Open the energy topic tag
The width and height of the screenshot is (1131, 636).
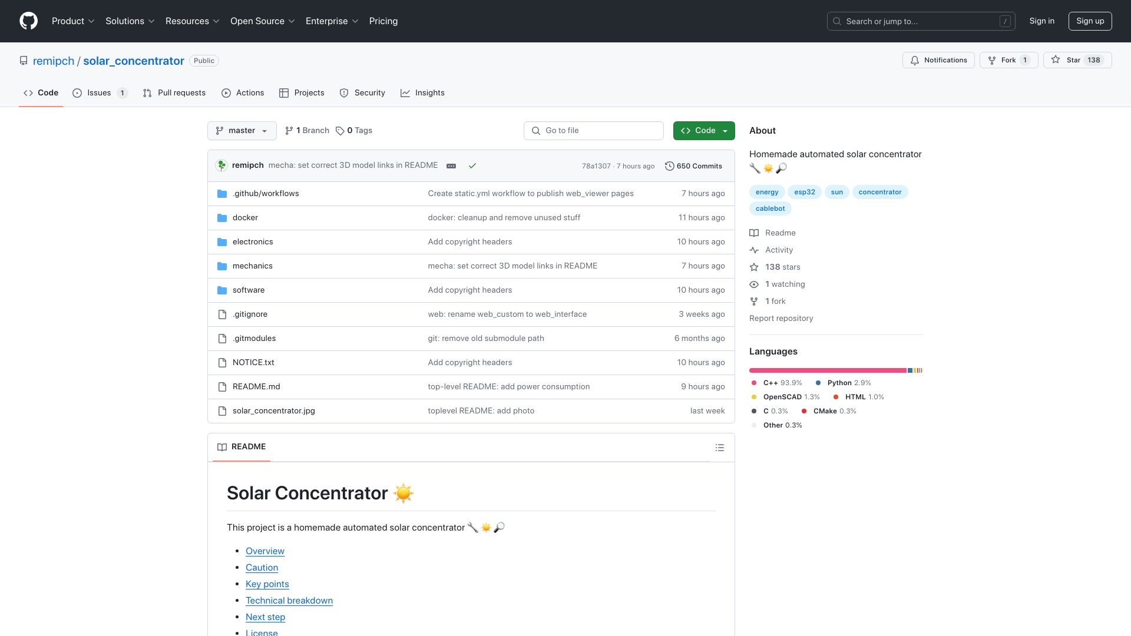767,192
